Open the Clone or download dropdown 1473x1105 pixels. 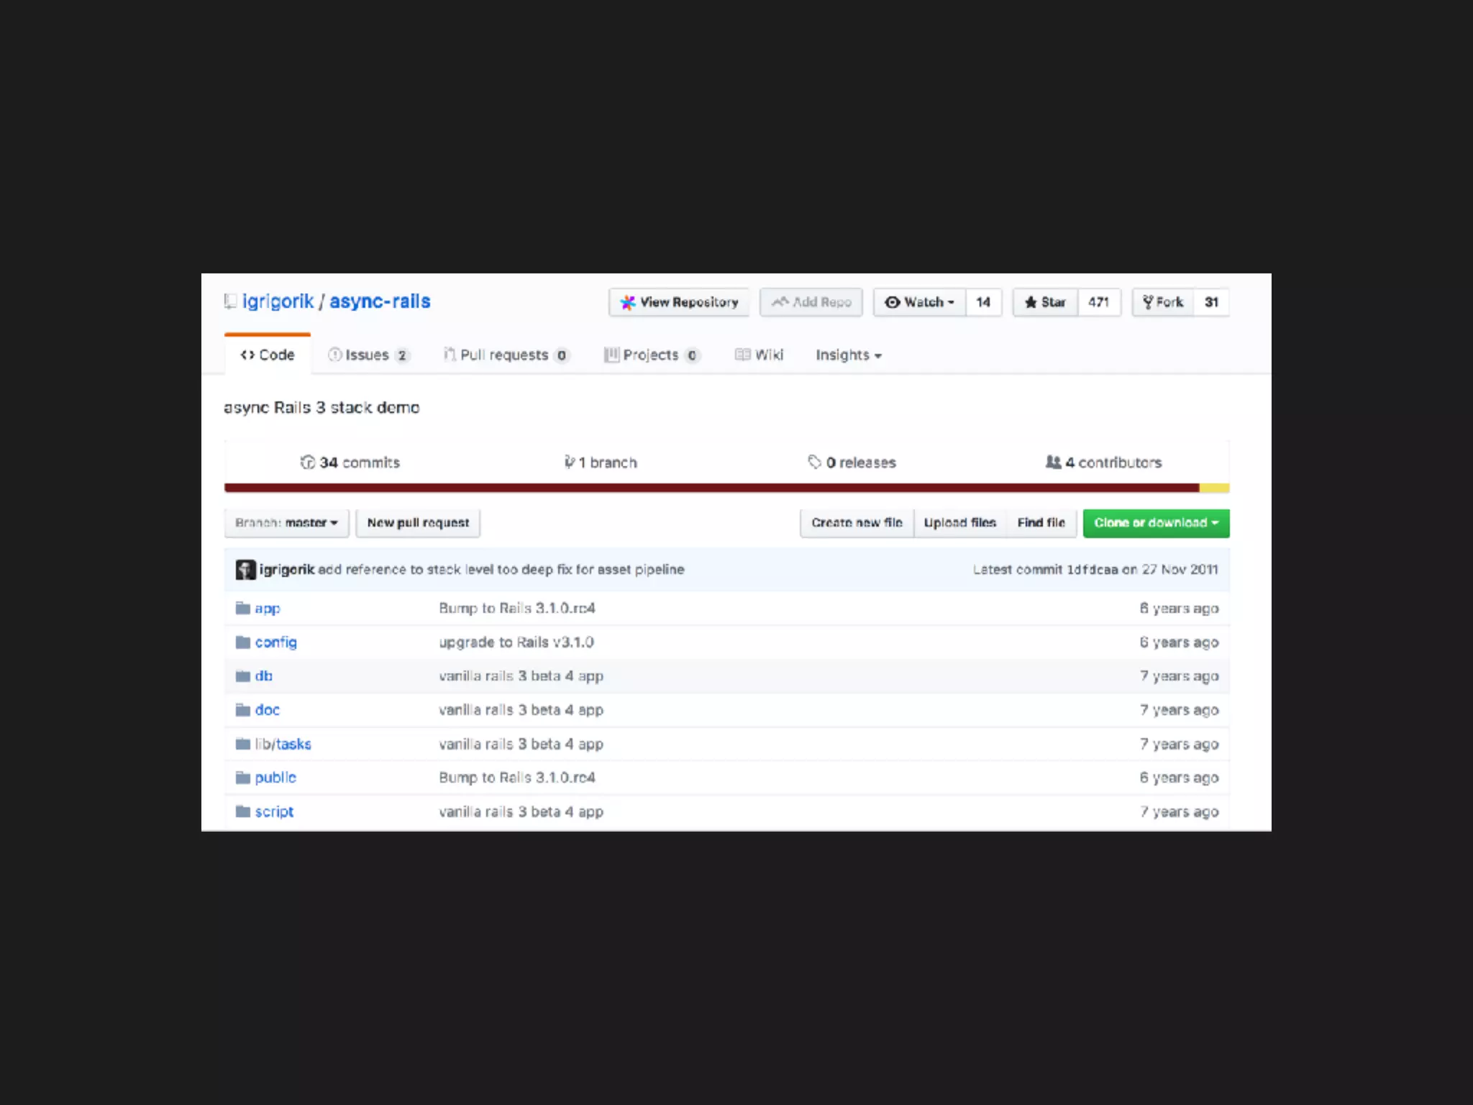point(1156,523)
